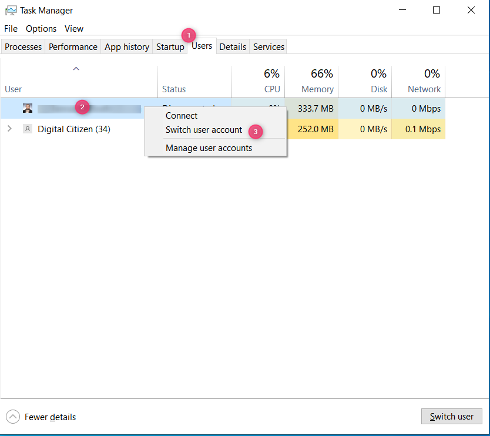This screenshot has height=436, width=490.
Task: Click the Switch user button
Action: [452, 416]
